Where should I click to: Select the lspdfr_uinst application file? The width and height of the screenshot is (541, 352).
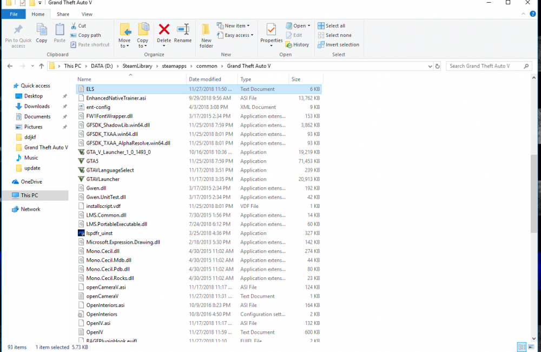199,233
